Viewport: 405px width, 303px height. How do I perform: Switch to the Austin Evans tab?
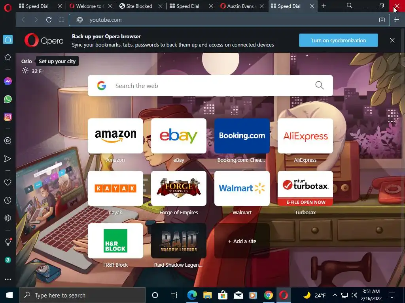[239, 6]
